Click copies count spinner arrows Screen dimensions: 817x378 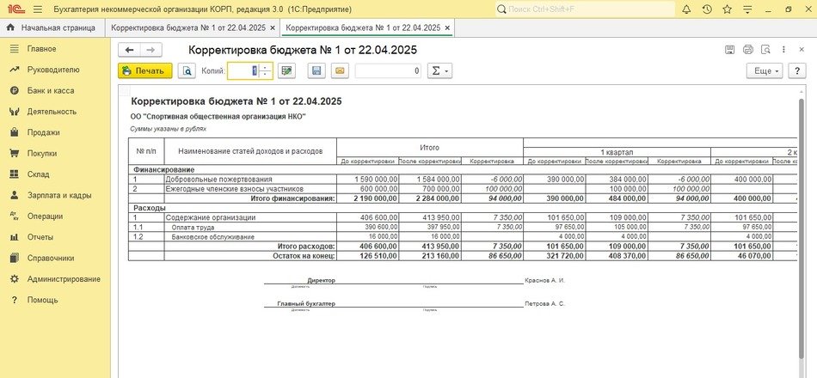click(265, 71)
